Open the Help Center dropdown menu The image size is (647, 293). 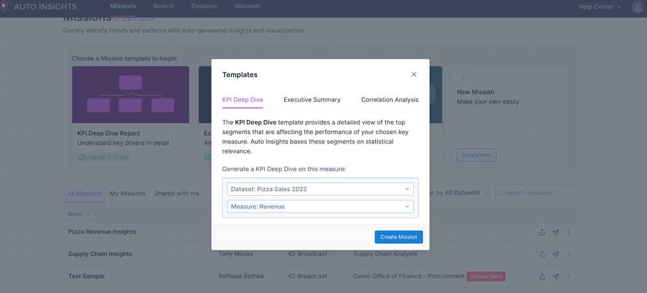pyautogui.click(x=600, y=6)
